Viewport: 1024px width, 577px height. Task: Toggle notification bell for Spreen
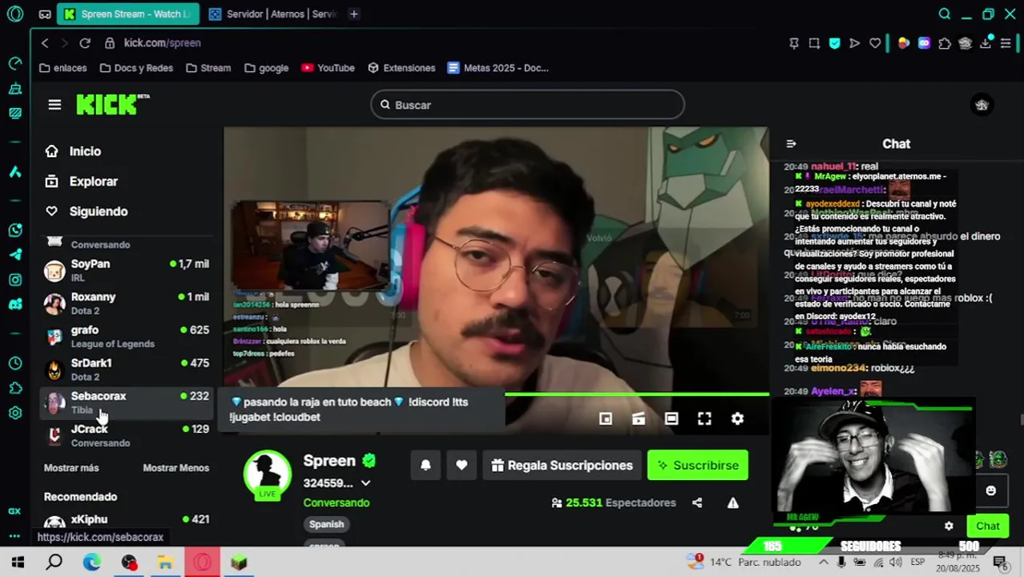(x=425, y=466)
